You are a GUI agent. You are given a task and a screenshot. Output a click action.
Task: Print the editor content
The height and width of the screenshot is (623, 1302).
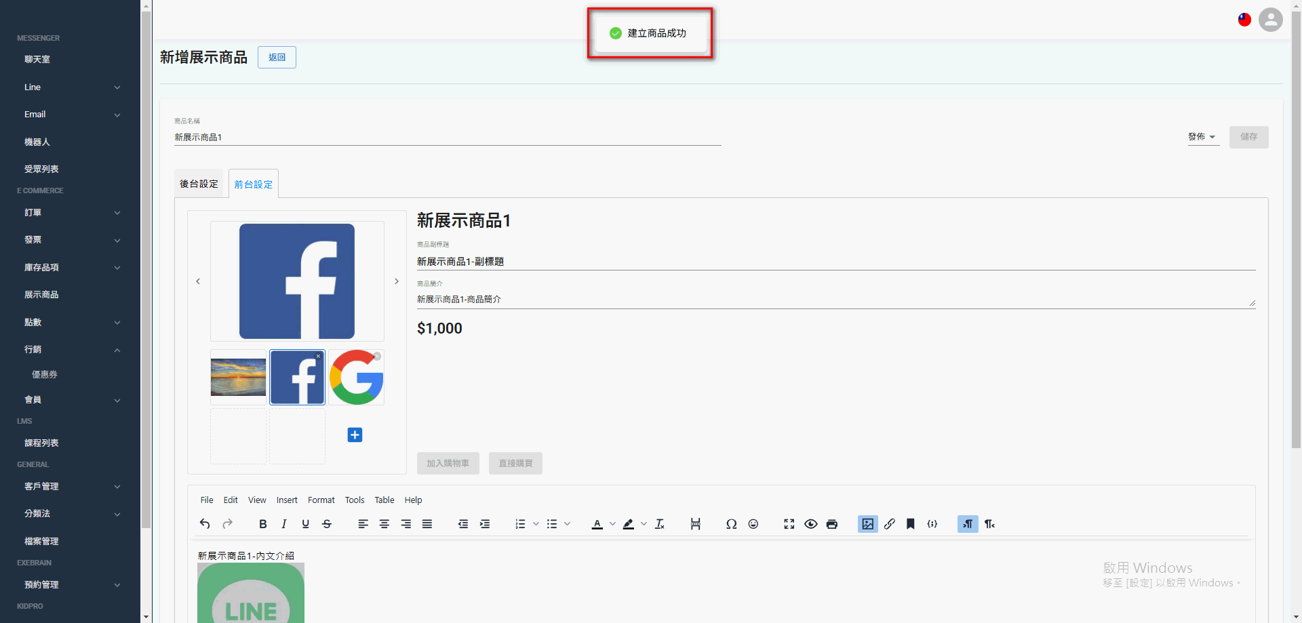[832, 524]
